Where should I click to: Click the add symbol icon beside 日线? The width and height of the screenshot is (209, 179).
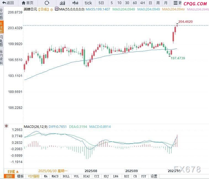(52, 9)
